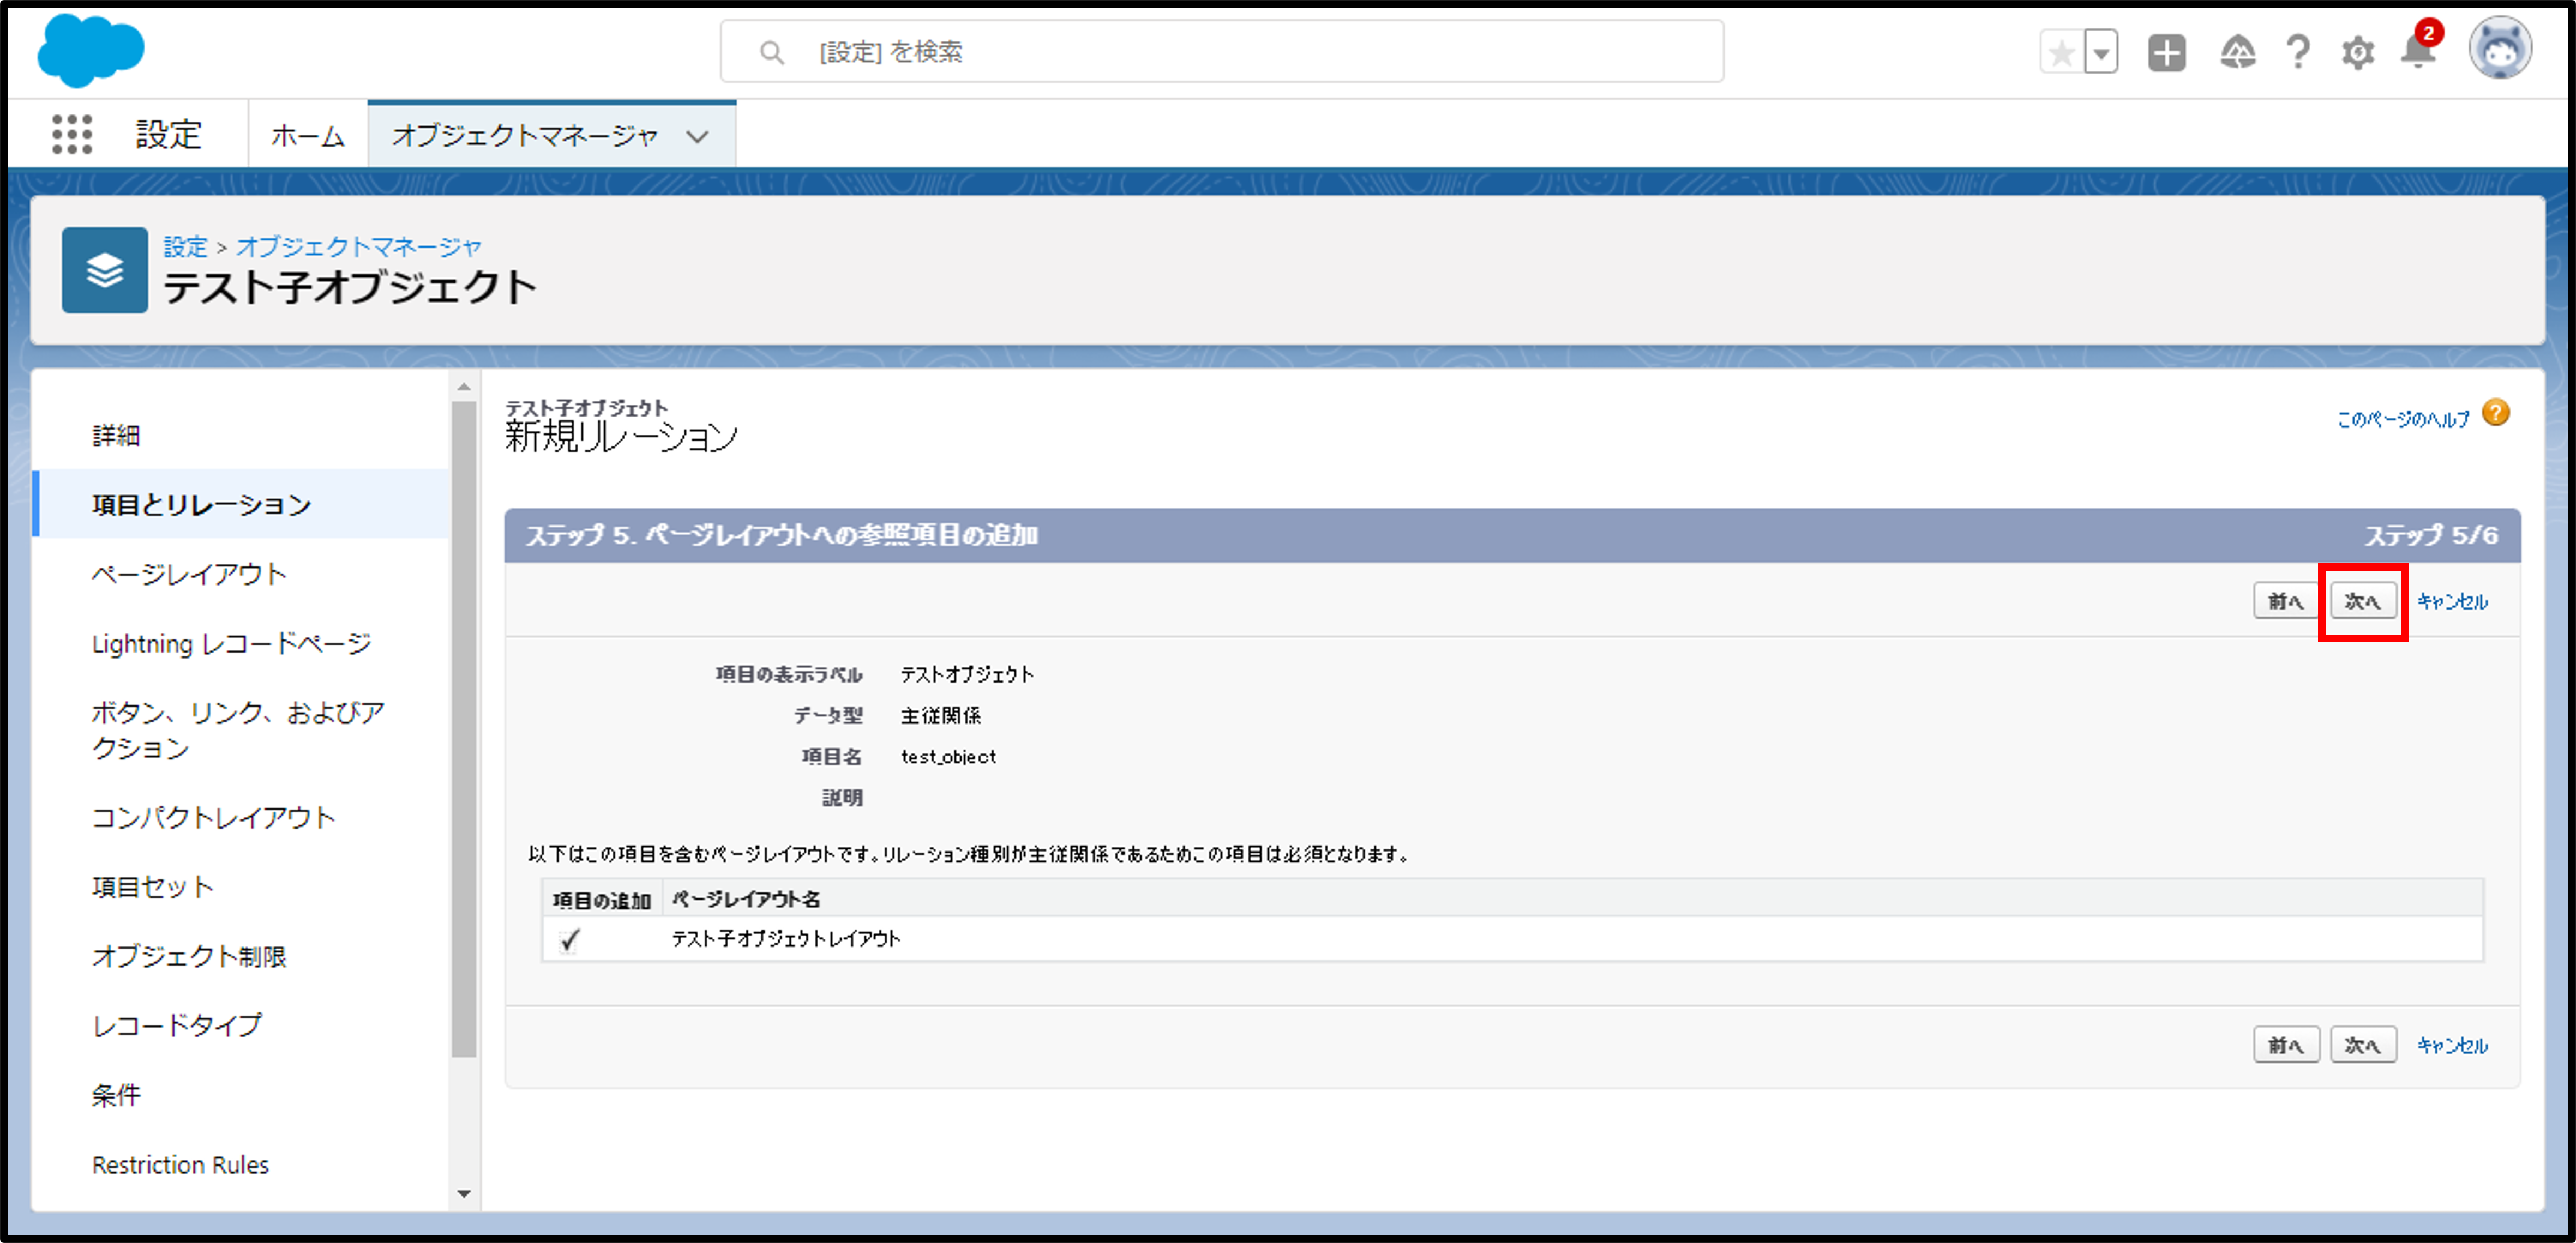Expand the favorites list dropdown arrow

2101,53
